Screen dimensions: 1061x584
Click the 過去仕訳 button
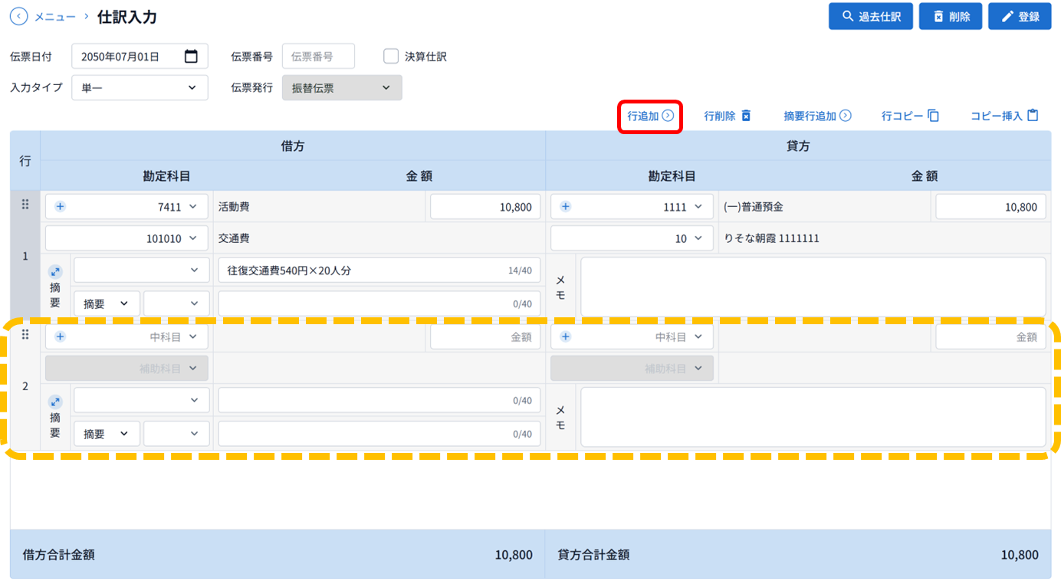tap(871, 16)
